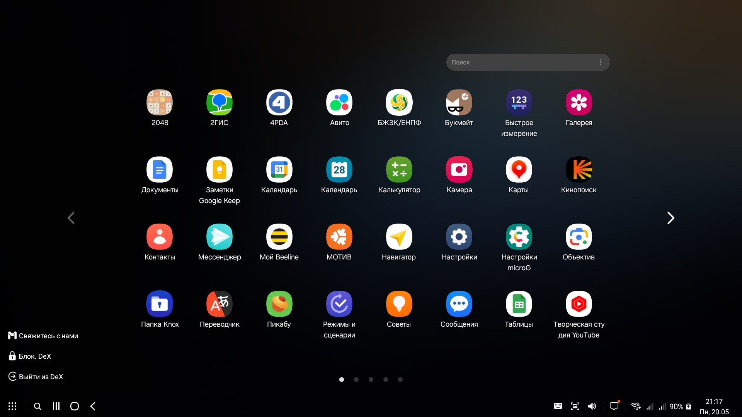Go to previous apps page arrow
The image size is (742, 417).
click(71, 218)
